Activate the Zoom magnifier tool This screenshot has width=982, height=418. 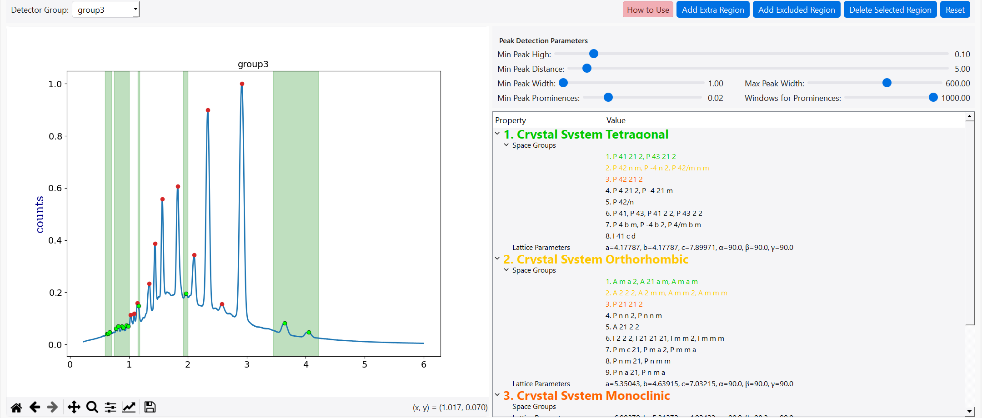[x=92, y=407]
